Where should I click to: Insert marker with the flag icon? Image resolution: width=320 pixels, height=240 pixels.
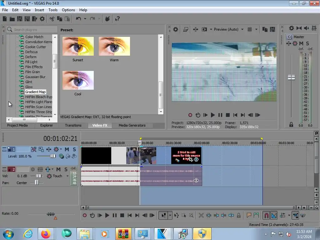249,215
